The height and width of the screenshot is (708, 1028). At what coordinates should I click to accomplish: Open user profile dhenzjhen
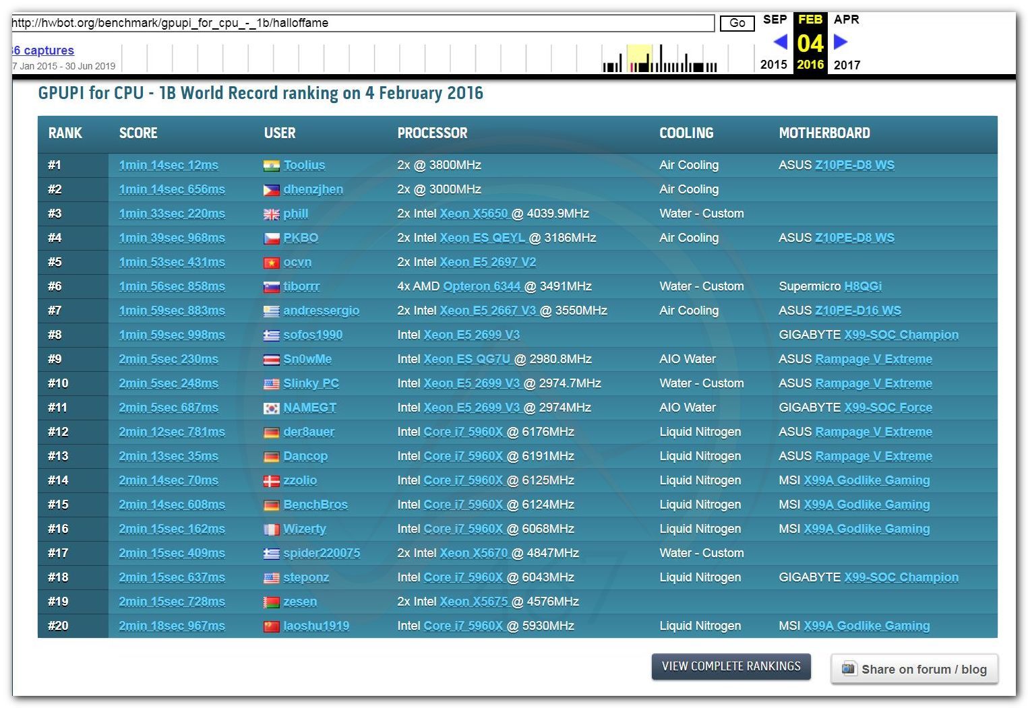tap(313, 189)
